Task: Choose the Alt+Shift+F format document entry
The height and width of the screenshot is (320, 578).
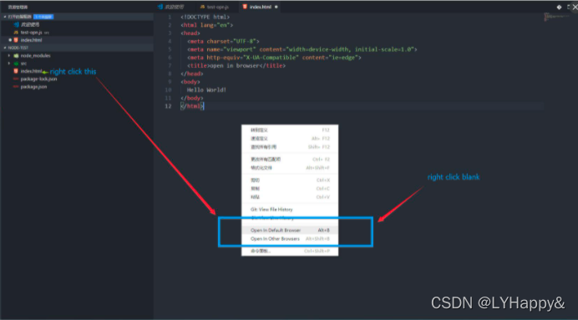Action: 290,168
